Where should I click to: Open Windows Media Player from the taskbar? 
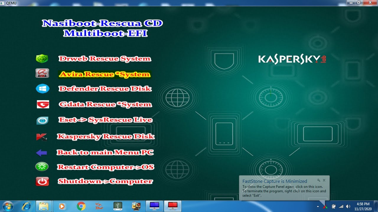(x=62, y=206)
